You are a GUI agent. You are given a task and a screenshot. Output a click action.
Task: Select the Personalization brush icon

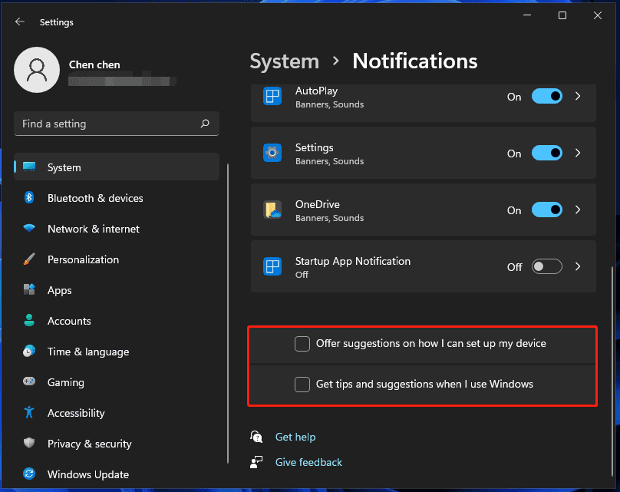29,259
